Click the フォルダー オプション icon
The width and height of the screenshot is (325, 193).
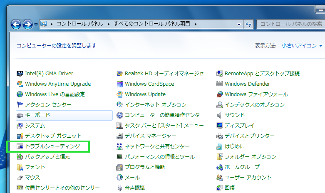pos(219,156)
